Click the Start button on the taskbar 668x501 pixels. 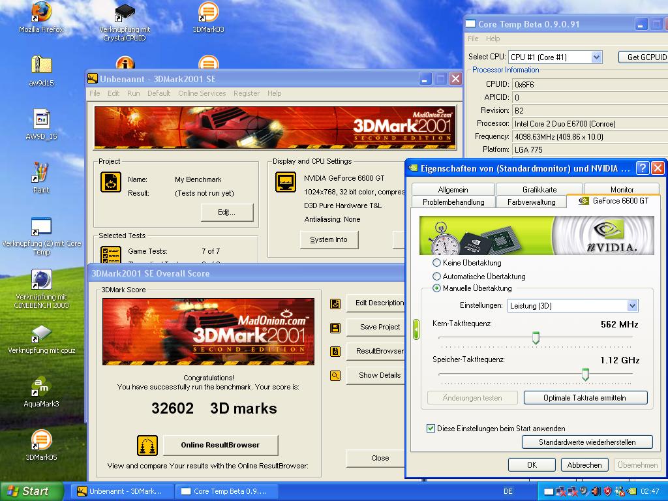coord(32,491)
